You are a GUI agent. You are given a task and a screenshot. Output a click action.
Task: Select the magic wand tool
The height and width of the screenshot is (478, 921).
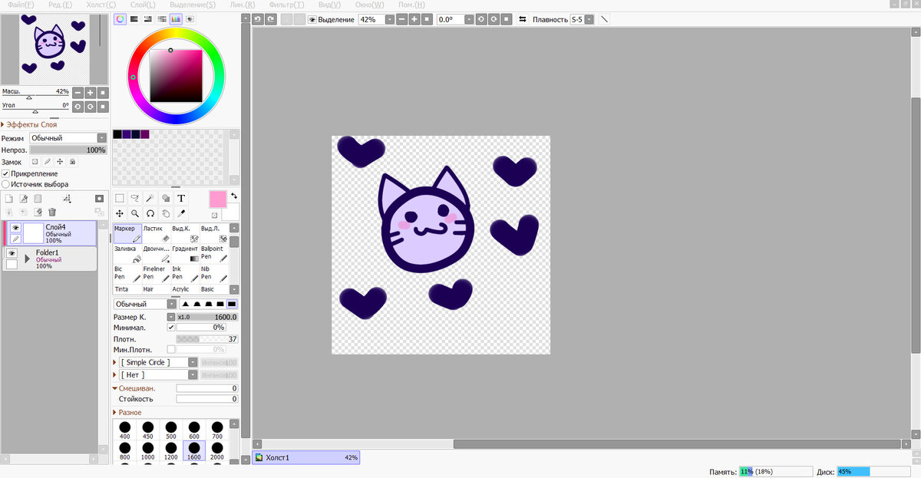point(149,198)
